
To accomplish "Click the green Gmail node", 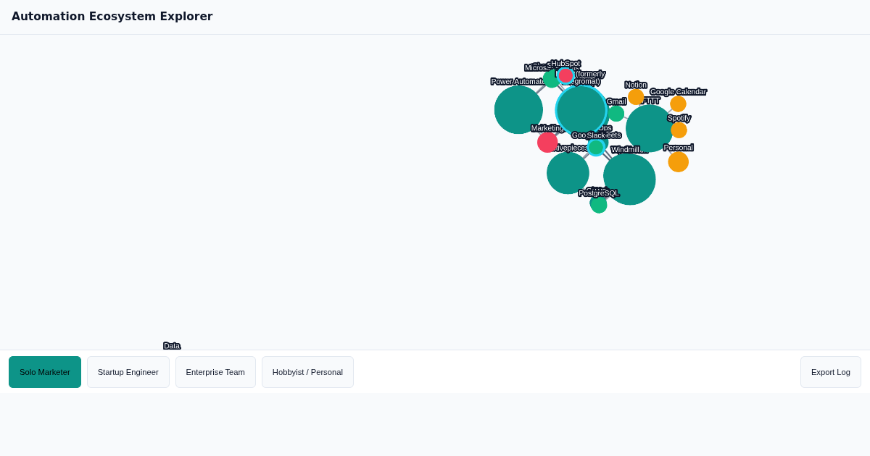I will 616,114.
